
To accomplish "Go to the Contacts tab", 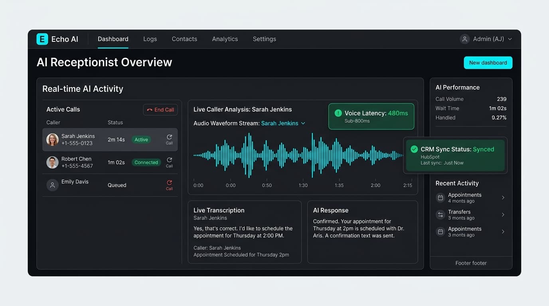I will (184, 39).
